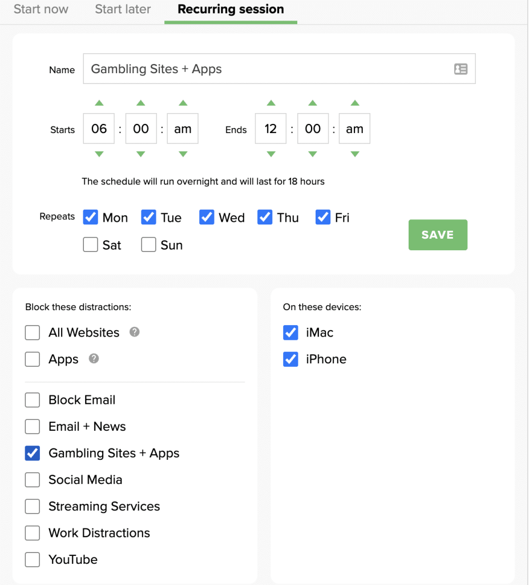This screenshot has width=529, height=585.
Task: Click the help icon beside Apps
Action: click(94, 359)
